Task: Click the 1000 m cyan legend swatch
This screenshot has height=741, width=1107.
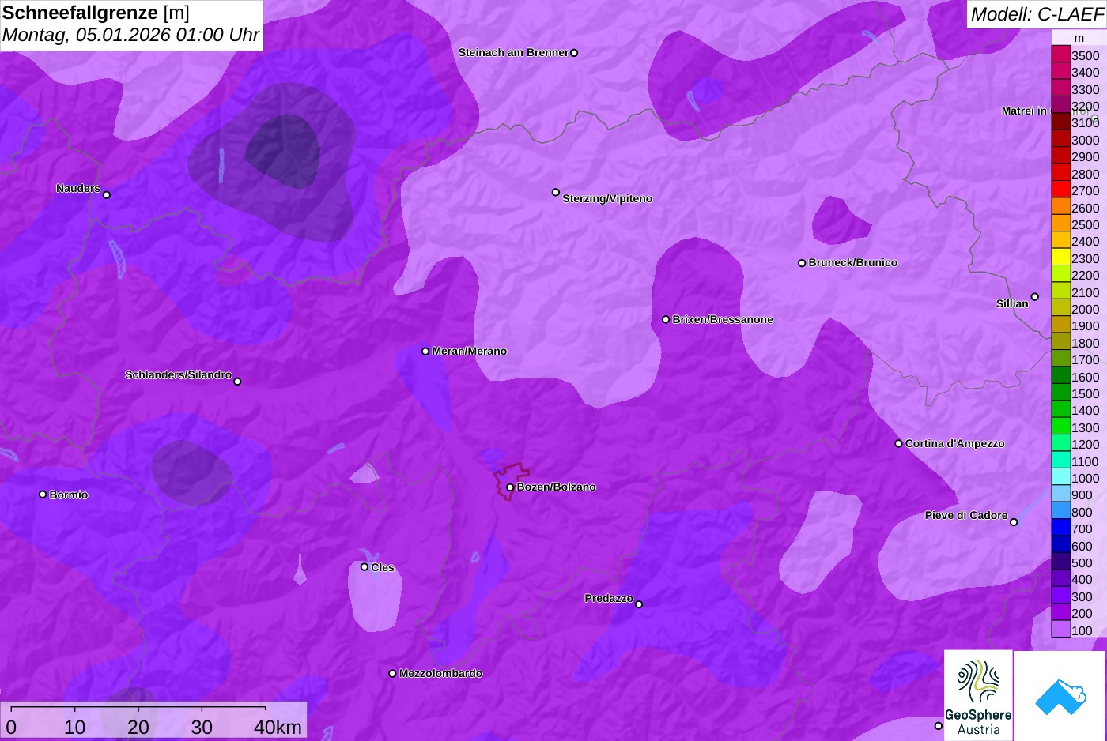Action: (1061, 477)
